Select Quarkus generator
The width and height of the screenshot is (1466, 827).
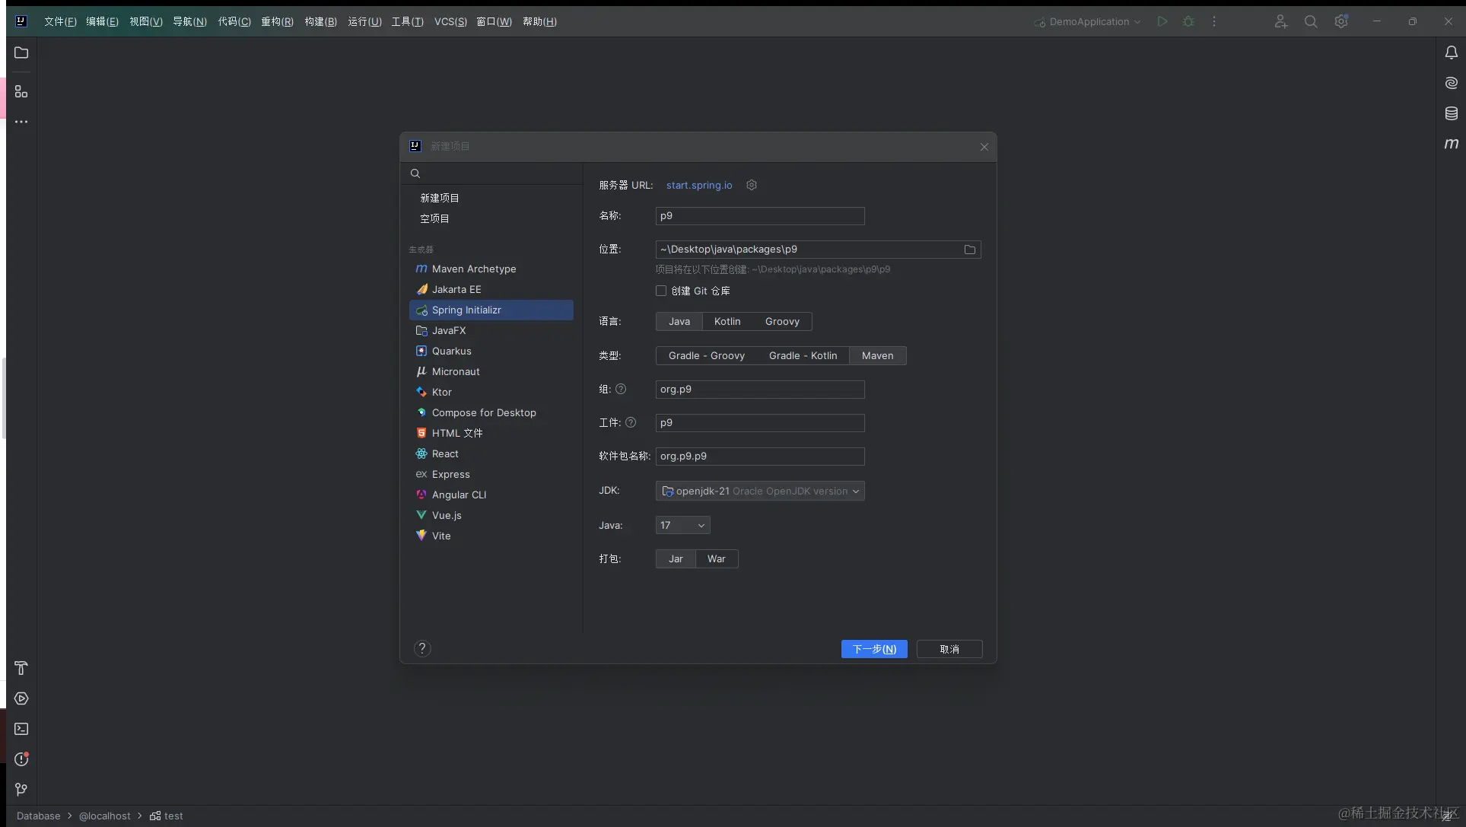coord(491,351)
